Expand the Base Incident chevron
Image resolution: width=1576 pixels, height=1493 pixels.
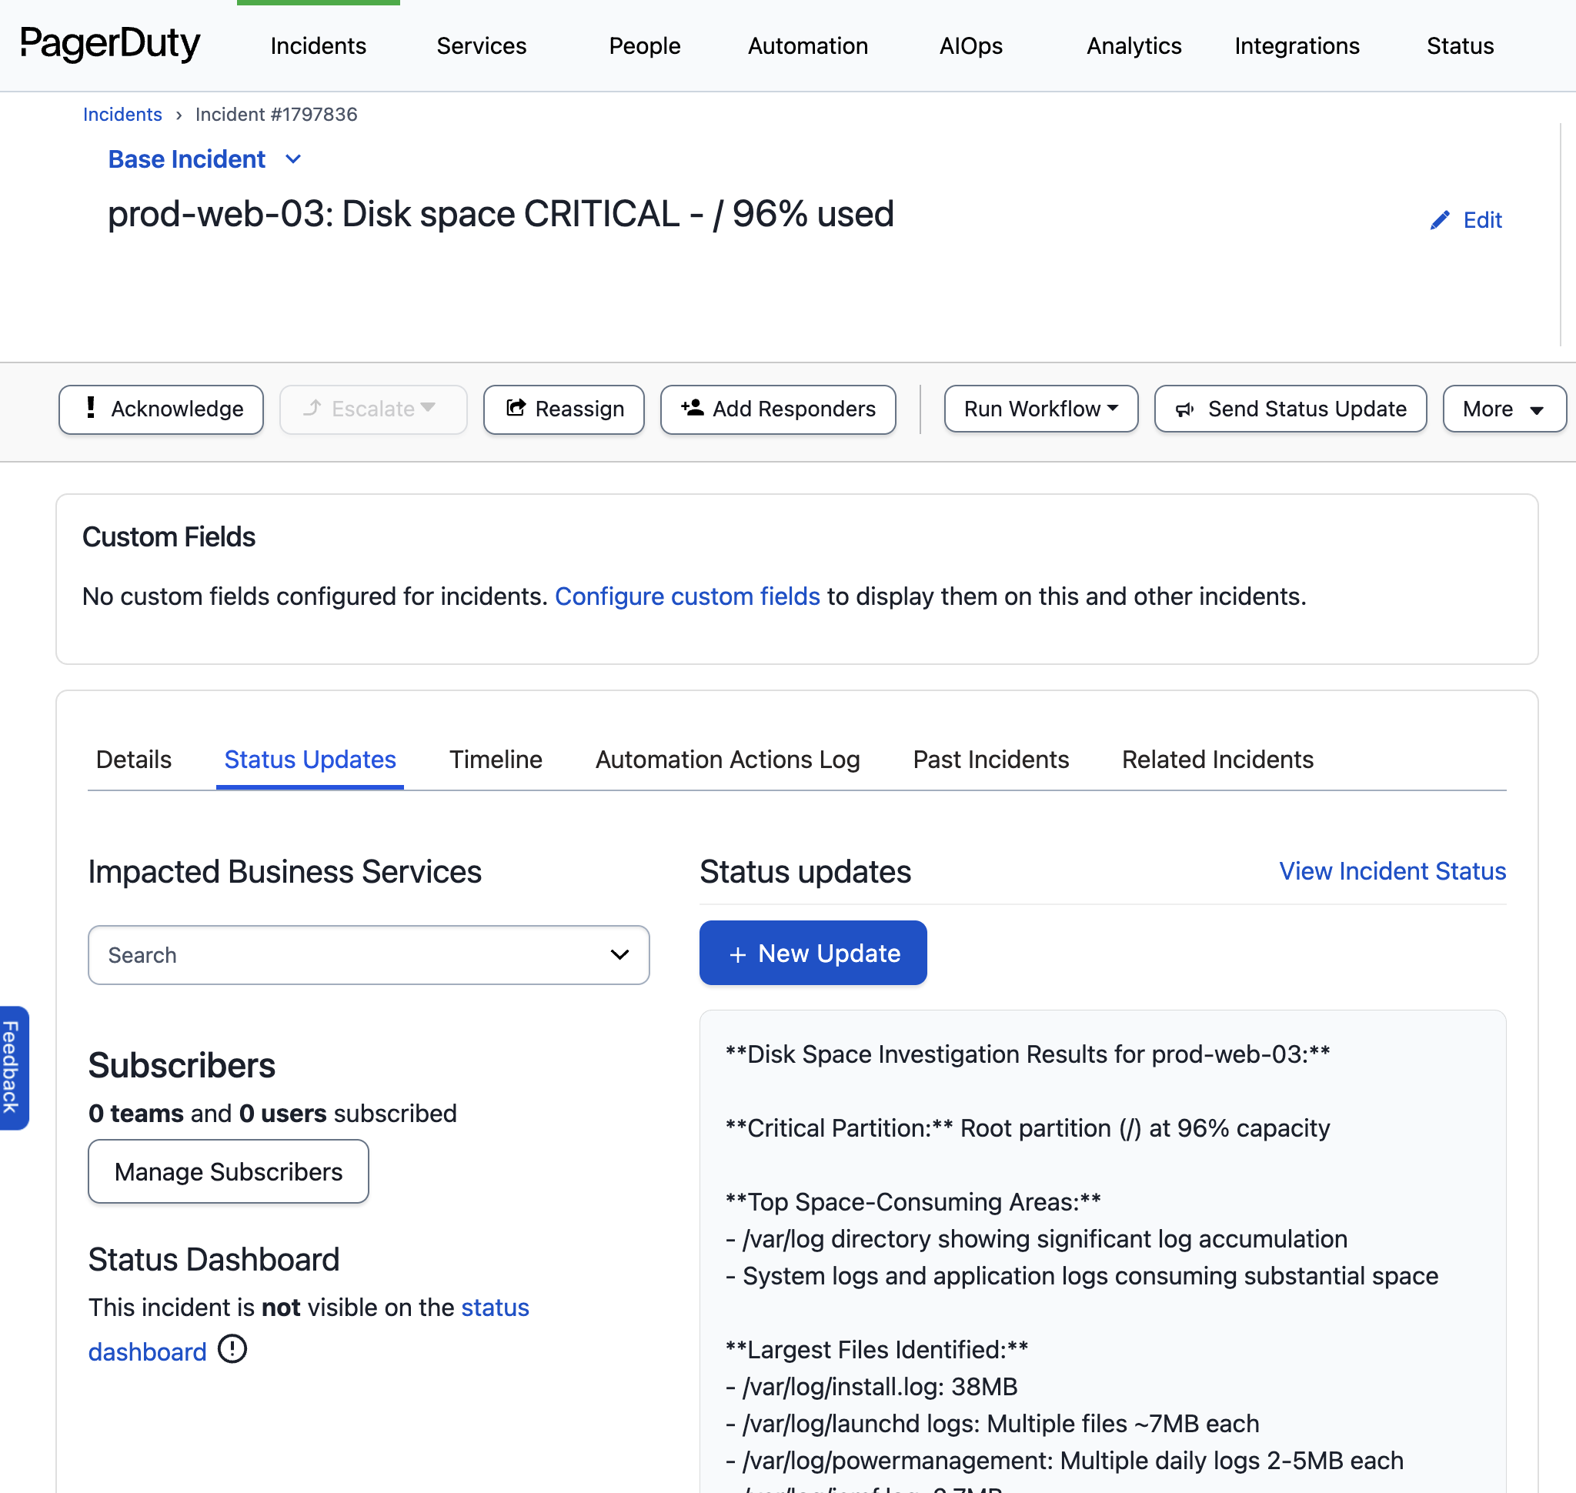coord(293,159)
